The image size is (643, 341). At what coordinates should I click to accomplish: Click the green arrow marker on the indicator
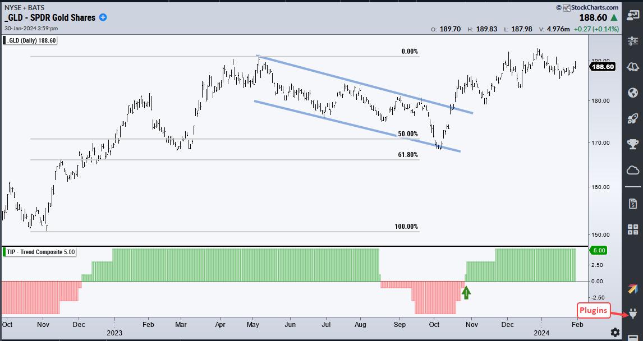tap(465, 292)
